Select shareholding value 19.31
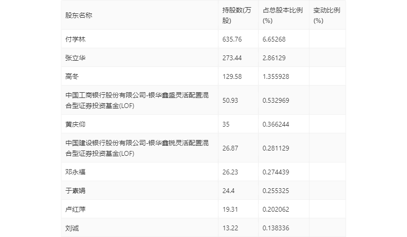 (x=230, y=209)
